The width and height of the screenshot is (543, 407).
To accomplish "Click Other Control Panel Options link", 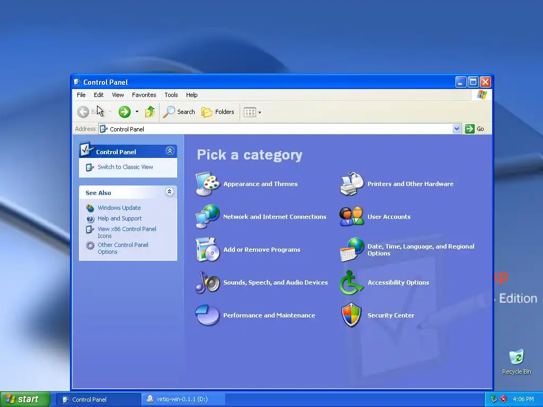I will click(123, 248).
